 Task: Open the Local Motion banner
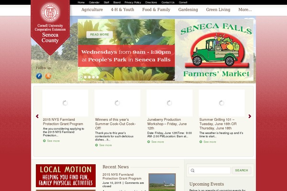(x=66, y=176)
